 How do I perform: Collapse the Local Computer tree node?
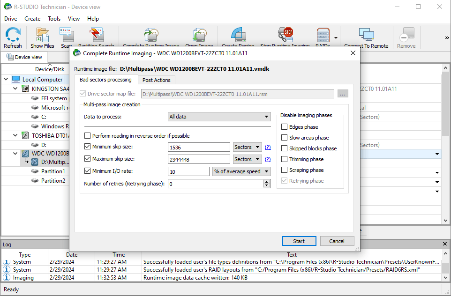[x=6, y=79]
